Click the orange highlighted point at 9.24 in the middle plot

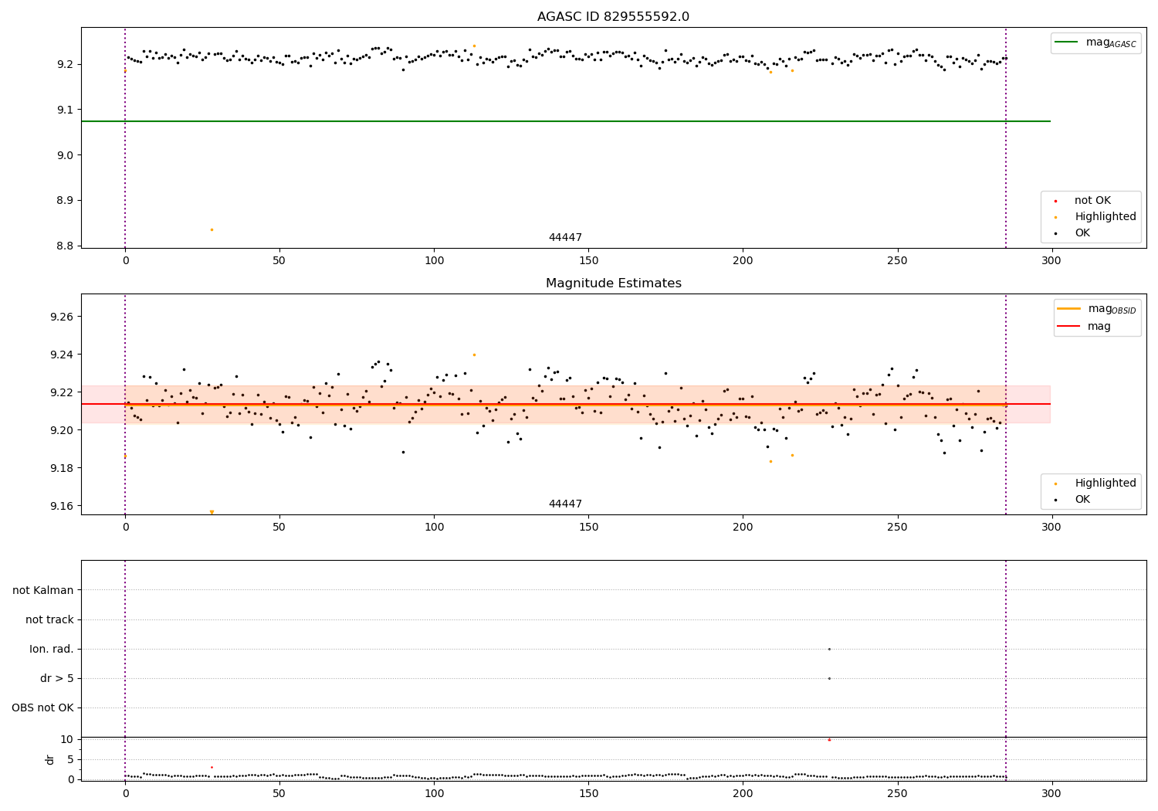474,355
